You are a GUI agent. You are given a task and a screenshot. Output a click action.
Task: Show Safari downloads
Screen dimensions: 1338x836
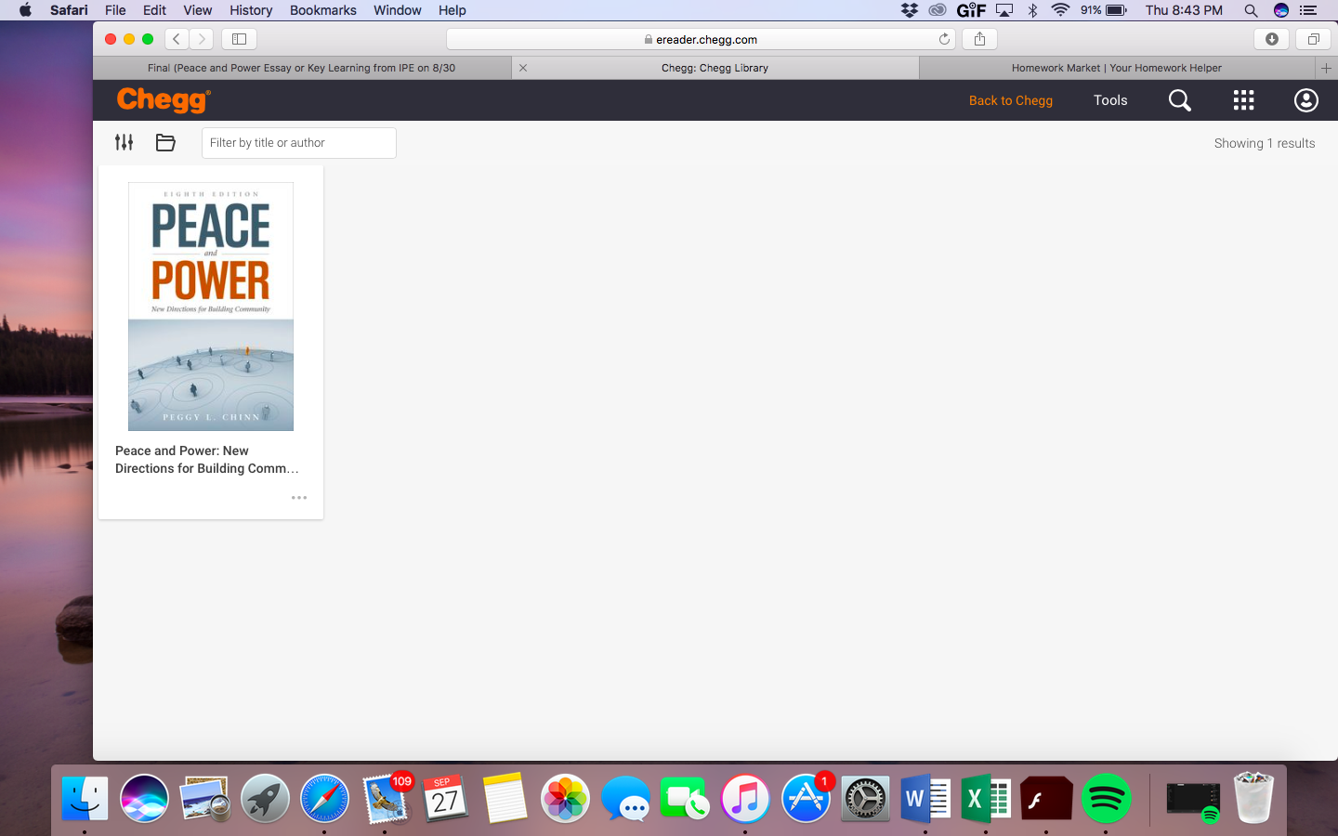1271,39
